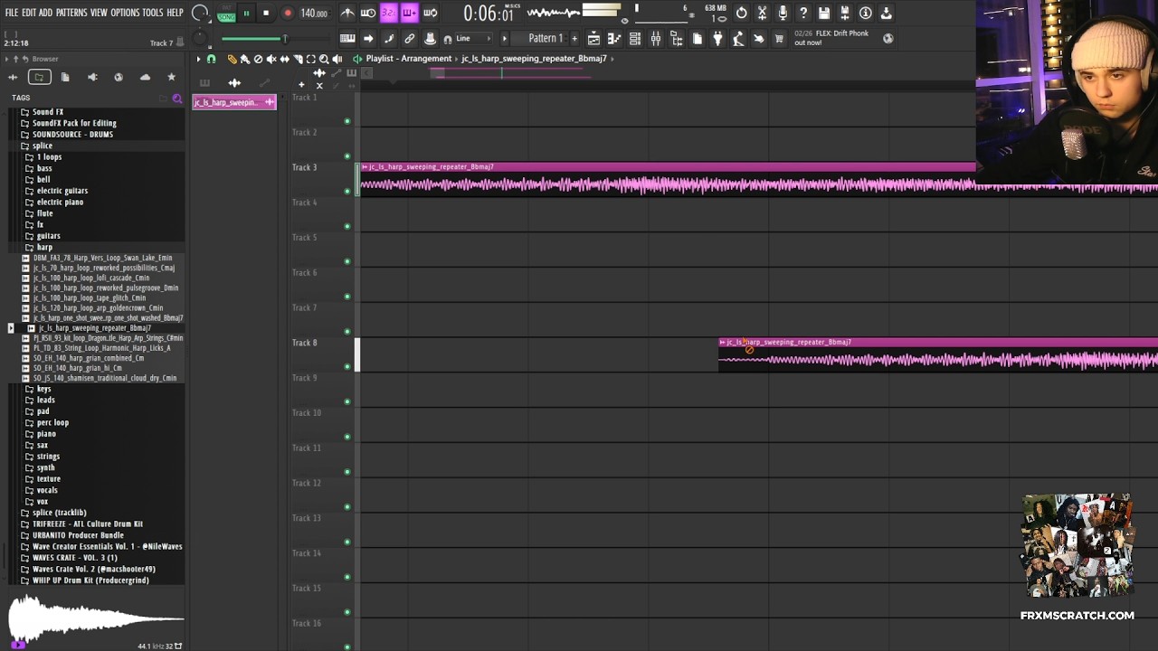Toggle playlist snap magnet icon
This screenshot has width=1158, height=651.
coord(212,59)
